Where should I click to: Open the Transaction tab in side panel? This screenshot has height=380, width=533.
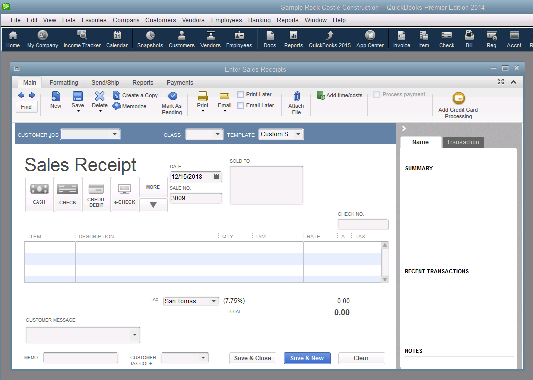(463, 142)
